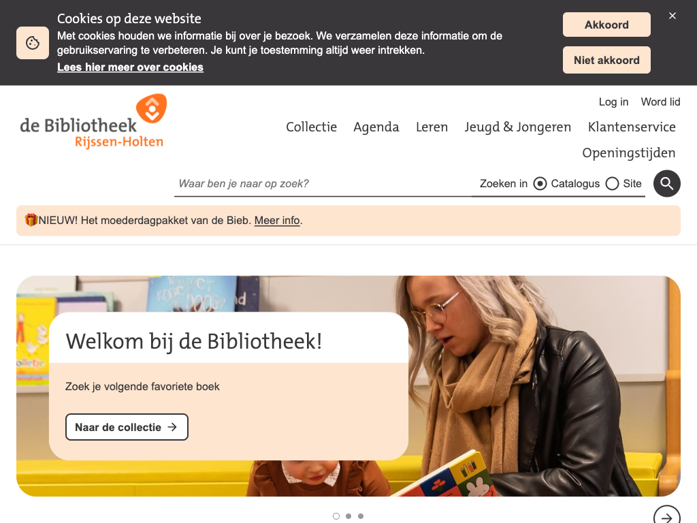Image resolution: width=697 pixels, height=523 pixels.
Task: Jump to the third carousel dot
Action: click(x=361, y=516)
